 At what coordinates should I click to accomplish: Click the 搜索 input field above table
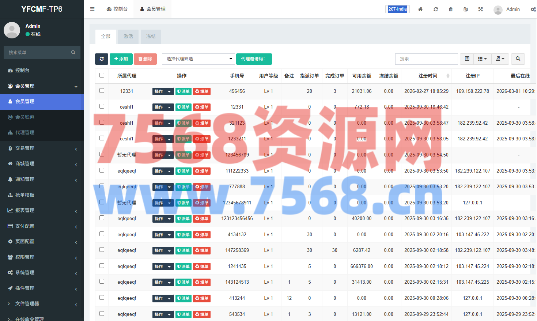point(426,59)
